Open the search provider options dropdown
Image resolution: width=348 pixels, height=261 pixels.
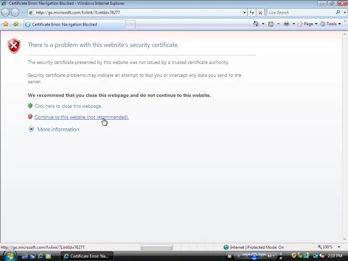345,13
